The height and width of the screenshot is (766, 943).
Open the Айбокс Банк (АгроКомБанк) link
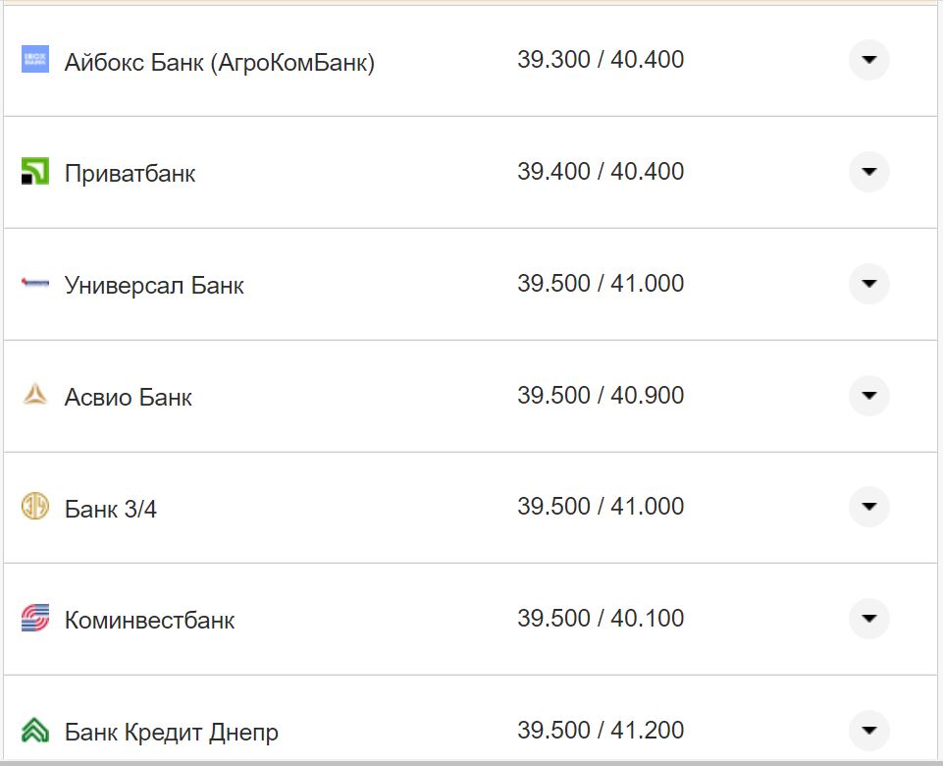(x=219, y=63)
